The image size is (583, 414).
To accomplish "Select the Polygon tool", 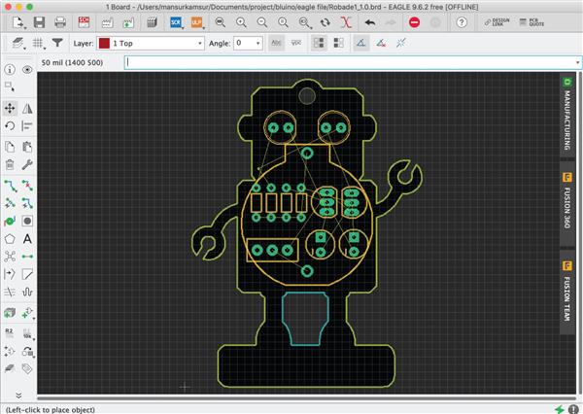I will tap(10, 238).
